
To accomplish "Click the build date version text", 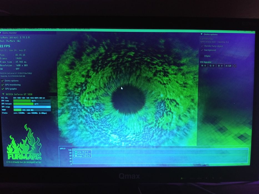I will 24,162.
